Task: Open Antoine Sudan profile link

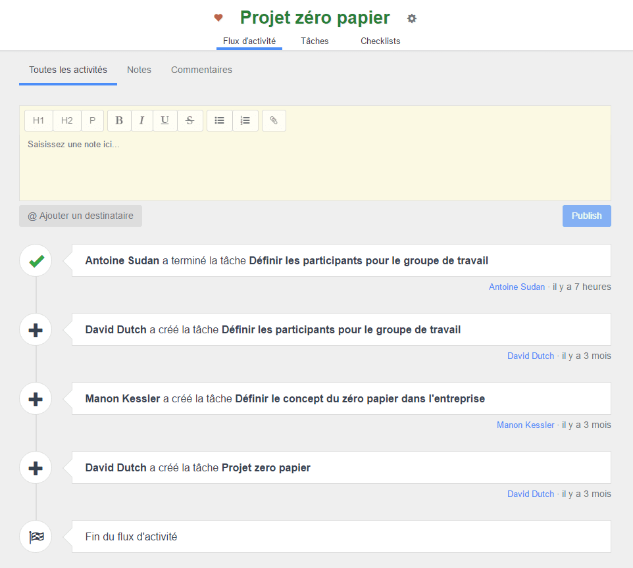Action: pyautogui.click(x=517, y=287)
